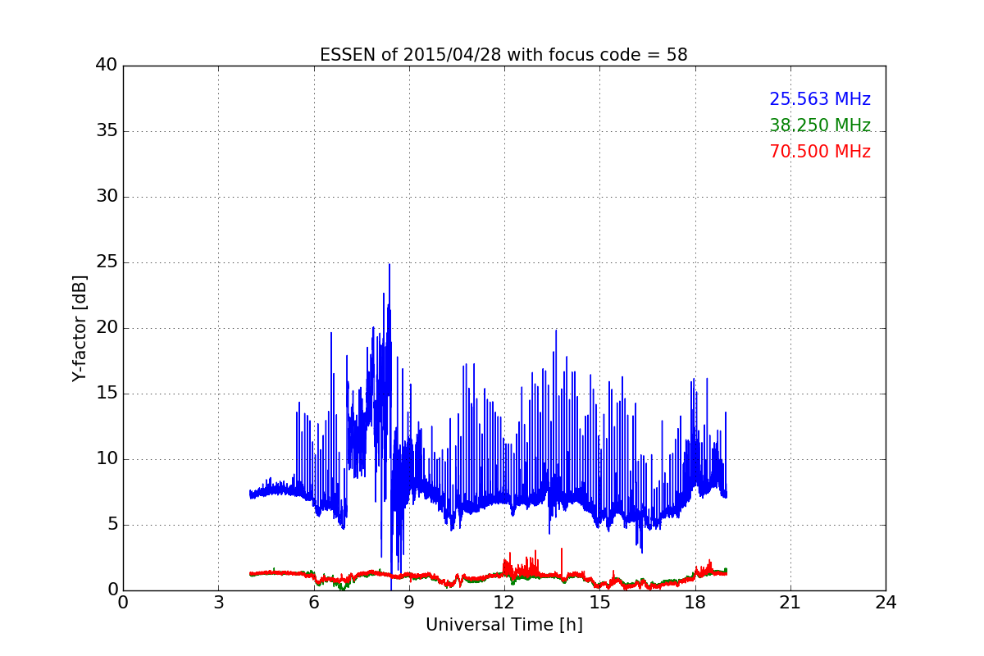Image resolution: width=984 pixels, height=656 pixels.
Task: Click the x-axis tick label 9
Action: (x=409, y=603)
